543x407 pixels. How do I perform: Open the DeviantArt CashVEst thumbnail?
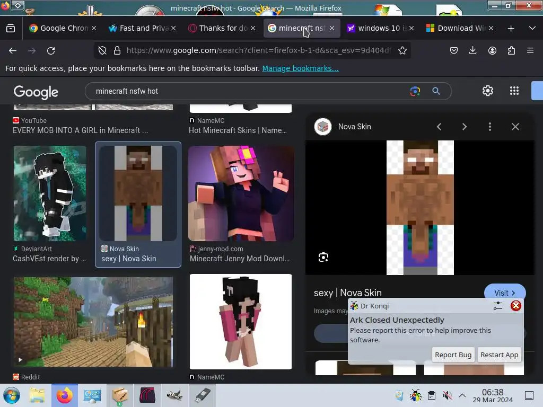pyautogui.click(x=50, y=193)
